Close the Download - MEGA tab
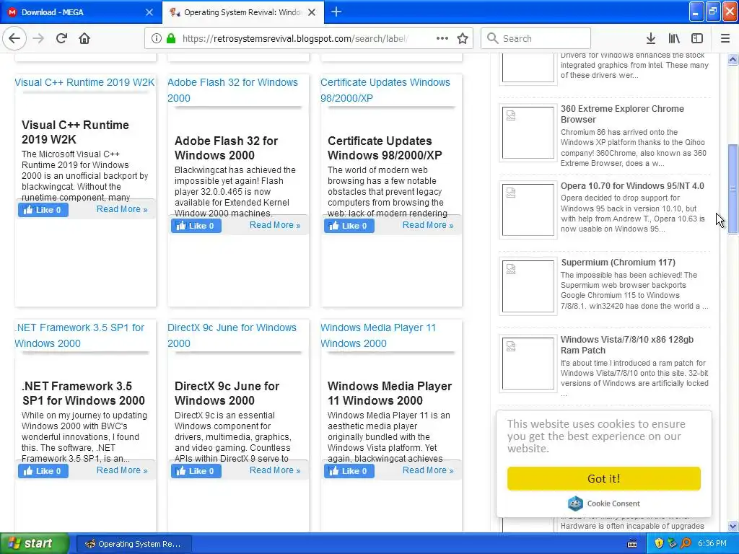This screenshot has height=554, width=739. point(149,12)
